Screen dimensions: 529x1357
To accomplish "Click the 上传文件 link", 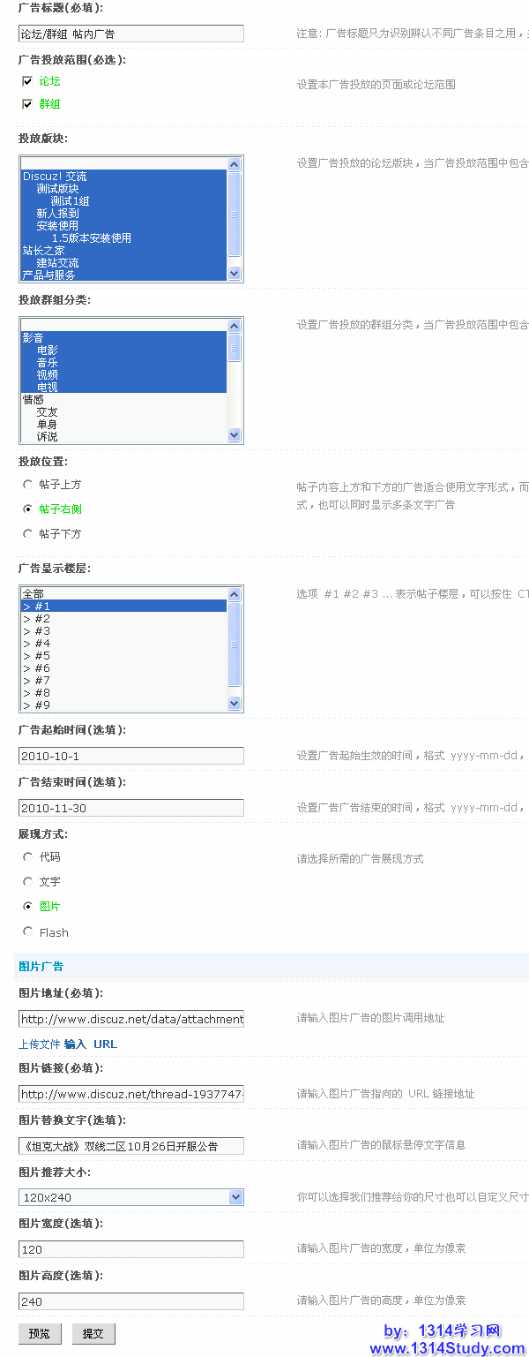I will coord(40,1044).
